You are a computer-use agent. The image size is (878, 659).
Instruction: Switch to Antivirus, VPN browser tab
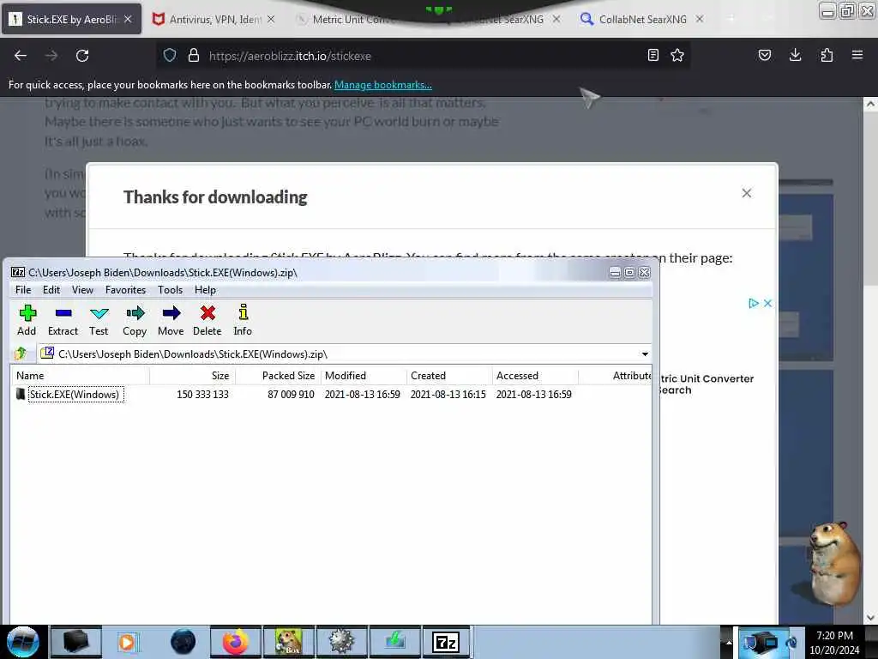coord(215,19)
